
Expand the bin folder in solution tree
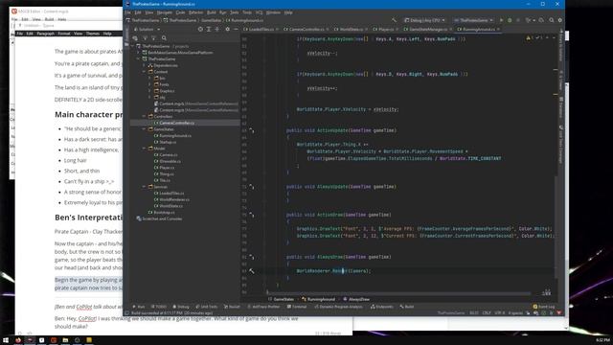click(x=149, y=79)
